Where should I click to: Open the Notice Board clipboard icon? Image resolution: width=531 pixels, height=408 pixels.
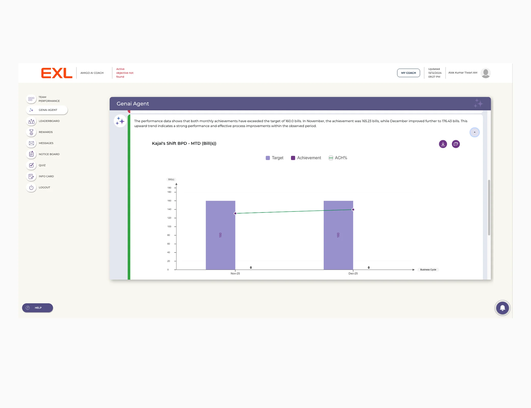click(31, 154)
